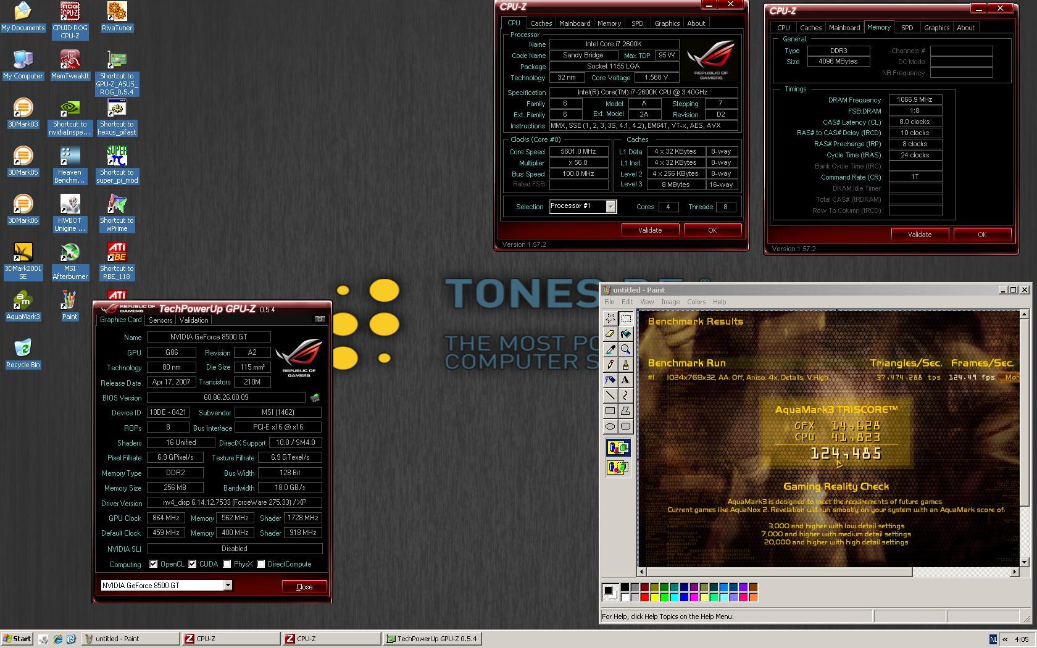Select the Pencil tool in Paint
1037x648 pixels.
pos(610,365)
